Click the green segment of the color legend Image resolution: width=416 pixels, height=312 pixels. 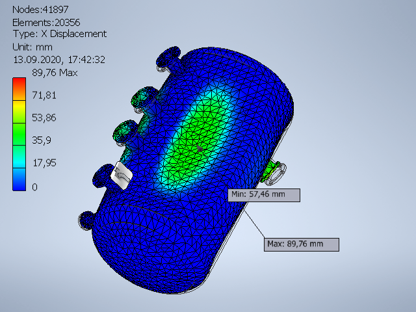tap(19, 134)
